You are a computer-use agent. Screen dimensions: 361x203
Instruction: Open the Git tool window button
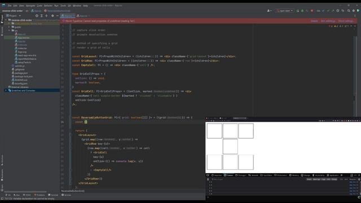pyautogui.click(x=8, y=195)
